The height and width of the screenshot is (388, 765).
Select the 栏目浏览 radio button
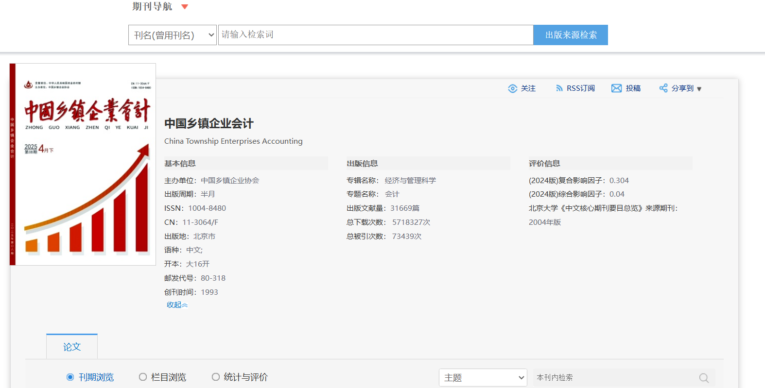(x=143, y=377)
